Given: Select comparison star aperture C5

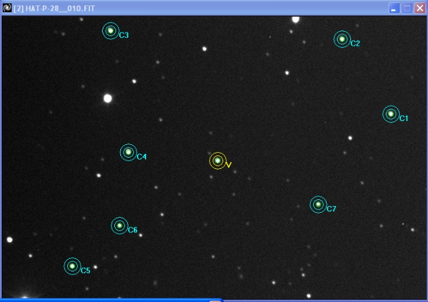Looking at the screenshot, I should click(x=72, y=266).
